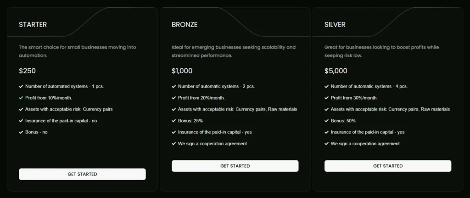Image resolution: width=470 pixels, height=198 pixels.
Task: Click the $250 price text
Action: [27, 71]
